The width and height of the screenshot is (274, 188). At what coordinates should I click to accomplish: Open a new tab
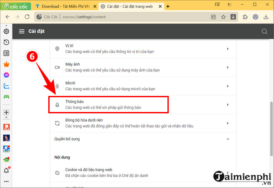(168, 6)
